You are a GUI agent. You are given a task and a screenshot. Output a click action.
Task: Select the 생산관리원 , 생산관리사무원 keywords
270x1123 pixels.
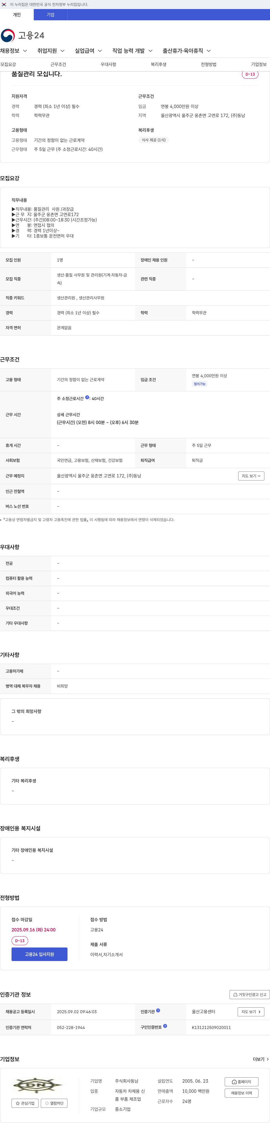coord(80,298)
